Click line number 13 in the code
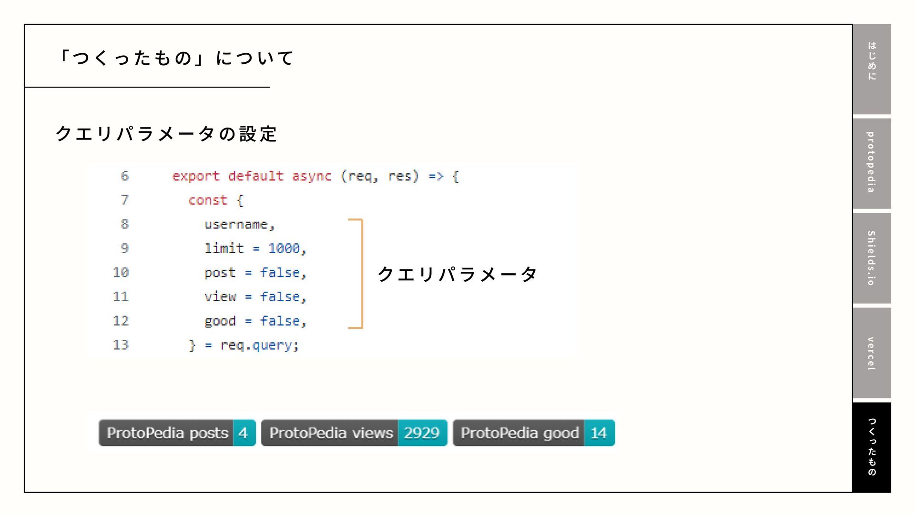Viewport: 915px width, 514px height. pos(121,345)
